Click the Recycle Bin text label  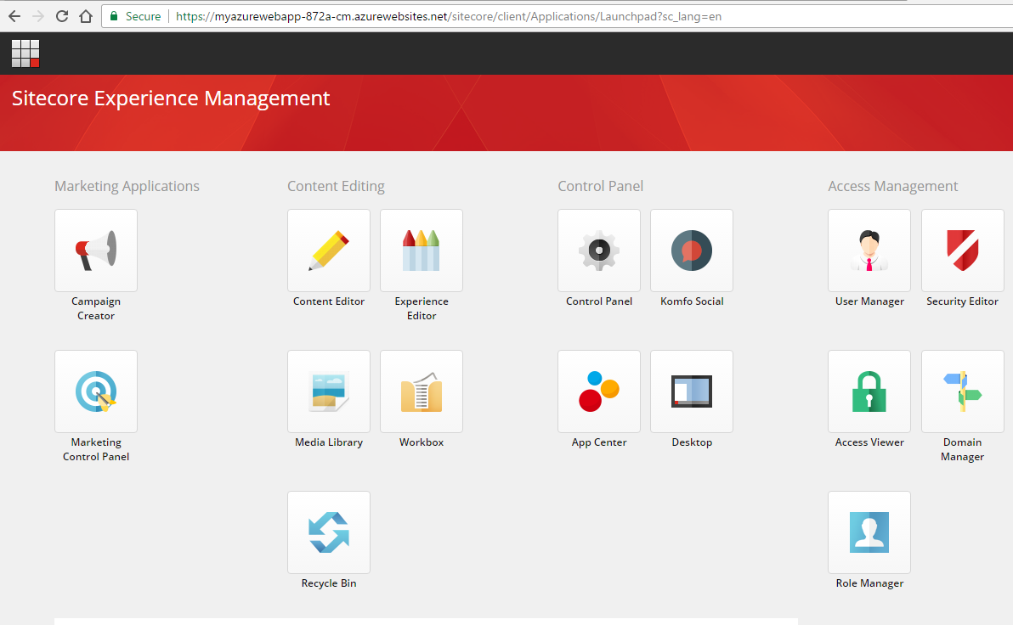click(329, 583)
